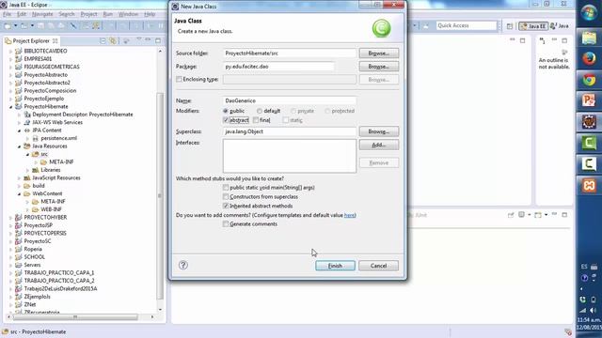Viewport: 602px width, 338px height.
Task: Open the Edit menu
Action: [x=22, y=14]
